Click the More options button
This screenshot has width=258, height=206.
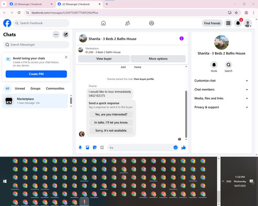pyautogui.click(x=158, y=59)
